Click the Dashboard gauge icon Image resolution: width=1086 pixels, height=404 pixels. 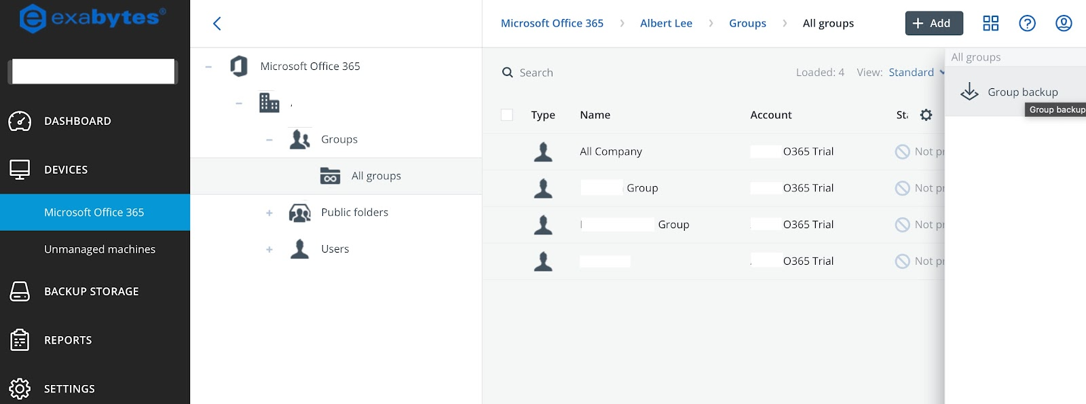pyautogui.click(x=20, y=121)
